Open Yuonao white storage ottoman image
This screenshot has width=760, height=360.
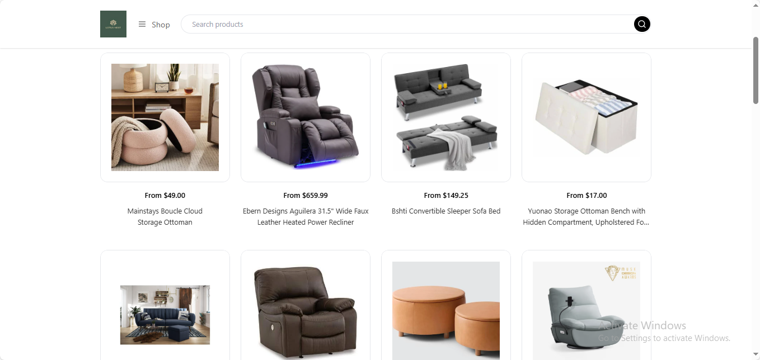(587, 117)
